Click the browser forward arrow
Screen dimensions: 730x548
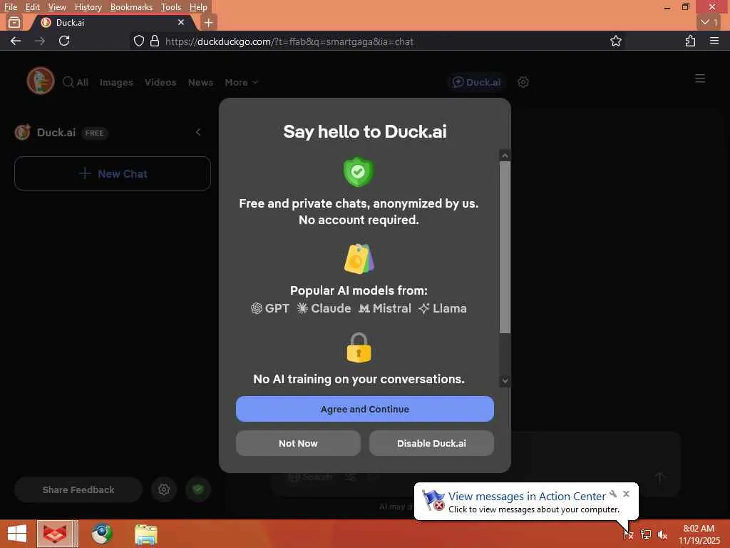pyautogui.click(x=40, y=41)
